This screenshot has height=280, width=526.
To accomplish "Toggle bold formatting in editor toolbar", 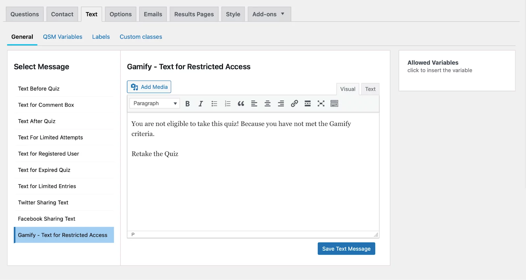I will [187, 104].
